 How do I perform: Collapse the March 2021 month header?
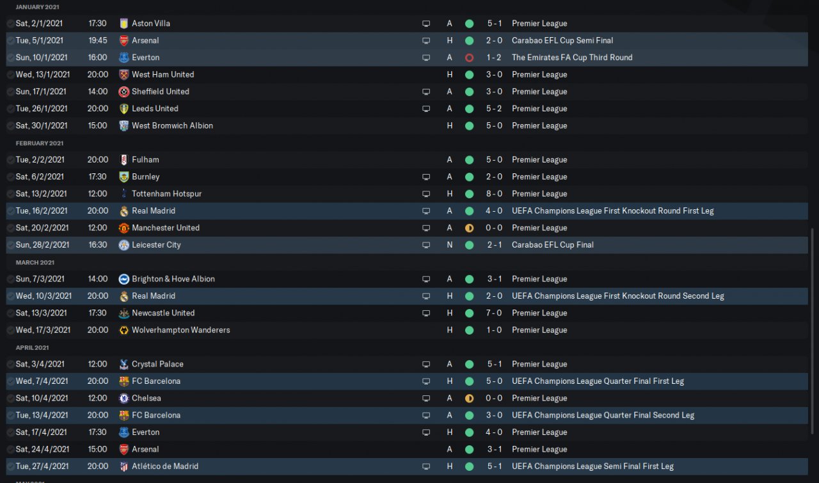pyautogui.click(x=35, y=262)
